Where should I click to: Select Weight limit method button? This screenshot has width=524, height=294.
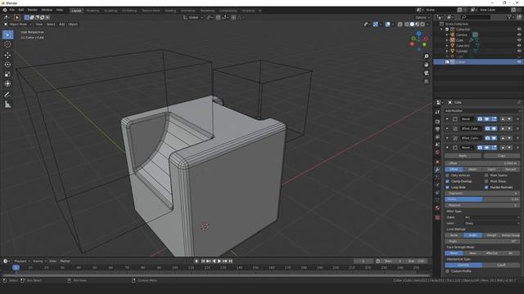491,235
